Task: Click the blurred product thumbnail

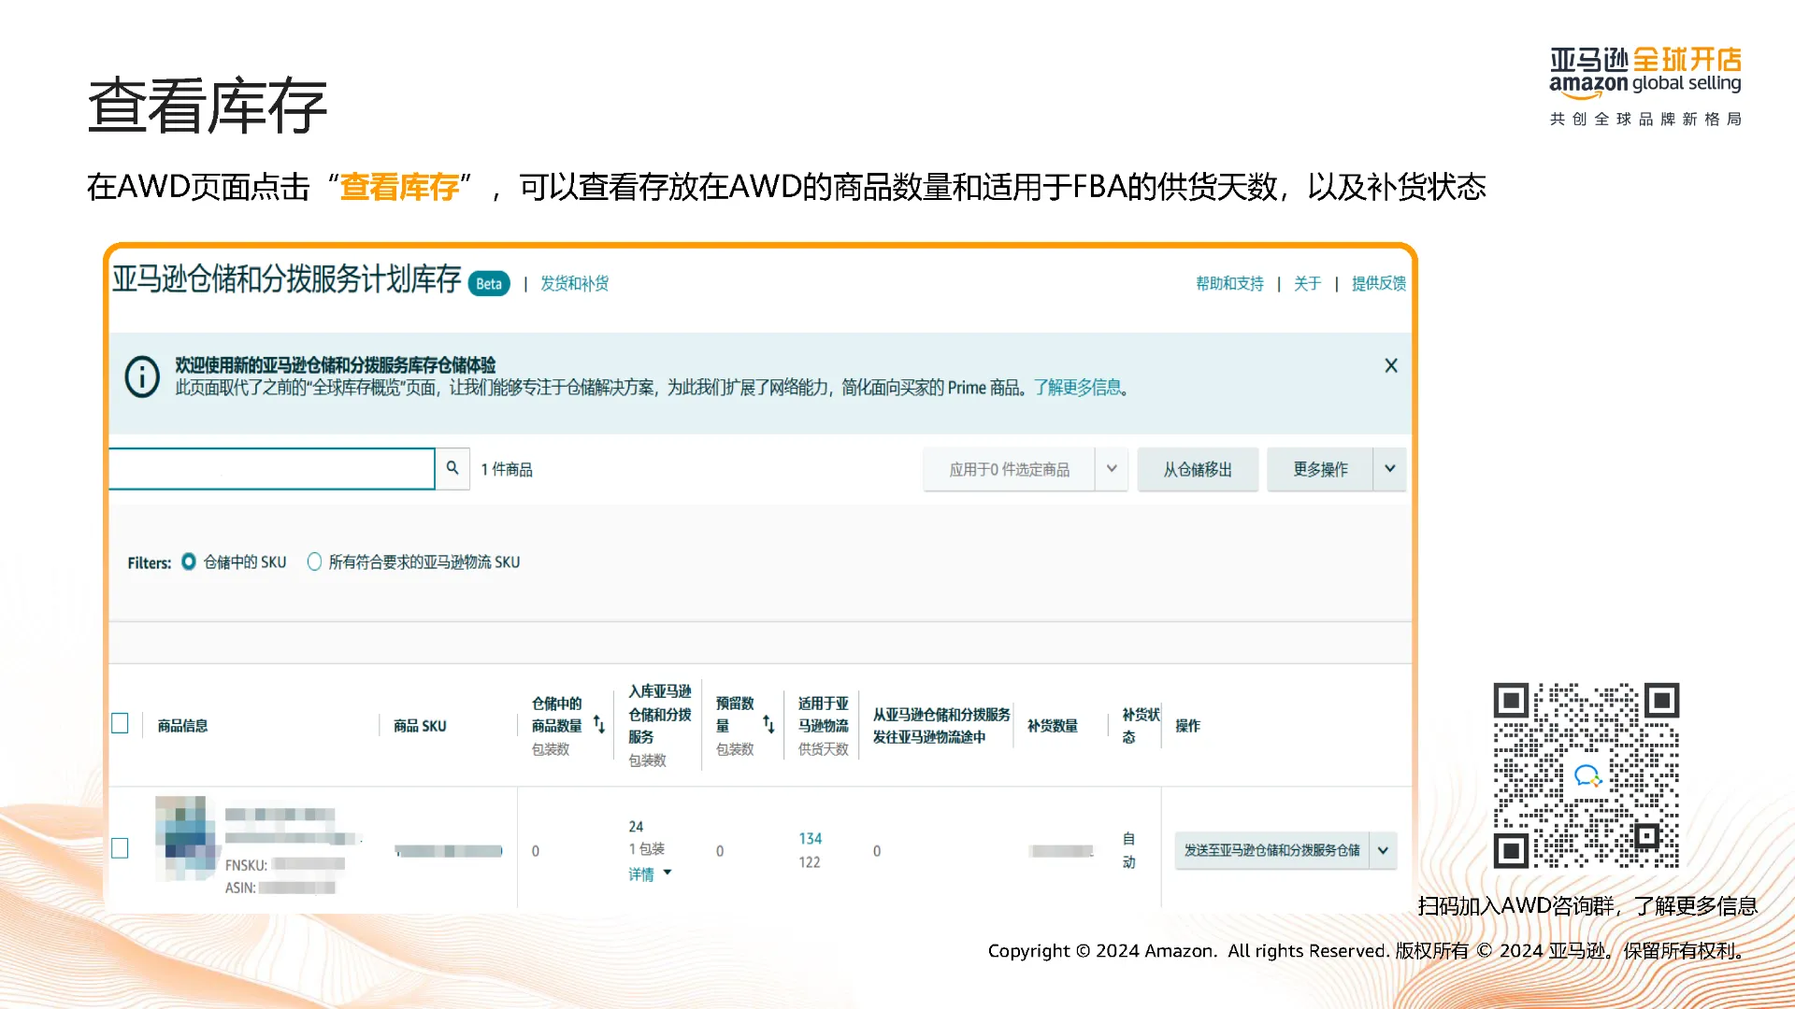Action: coord(185,837)
